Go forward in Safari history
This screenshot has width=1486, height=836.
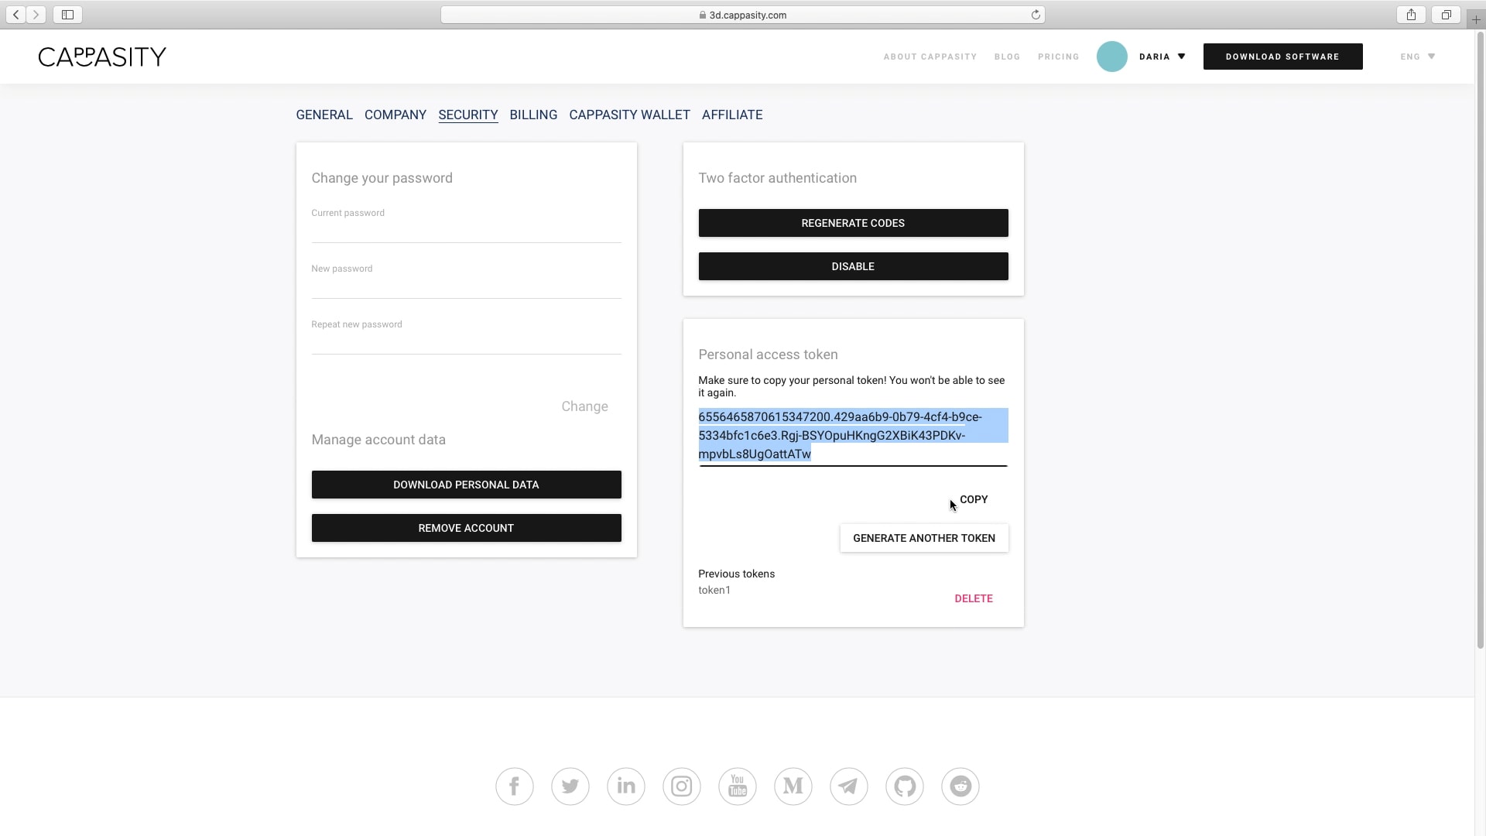(36, 15)
